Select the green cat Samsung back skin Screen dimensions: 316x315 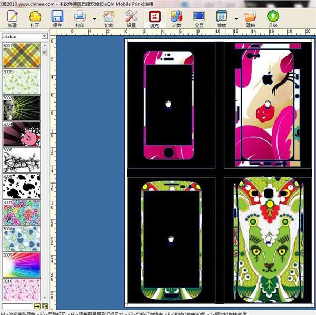(269, 239)
